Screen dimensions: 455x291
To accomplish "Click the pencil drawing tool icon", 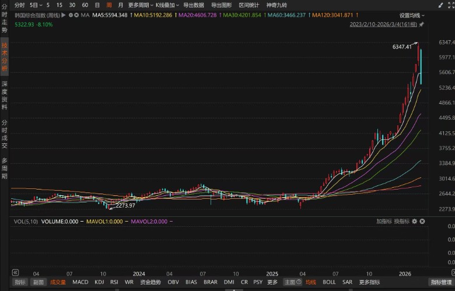I will [x=440, y=5].
